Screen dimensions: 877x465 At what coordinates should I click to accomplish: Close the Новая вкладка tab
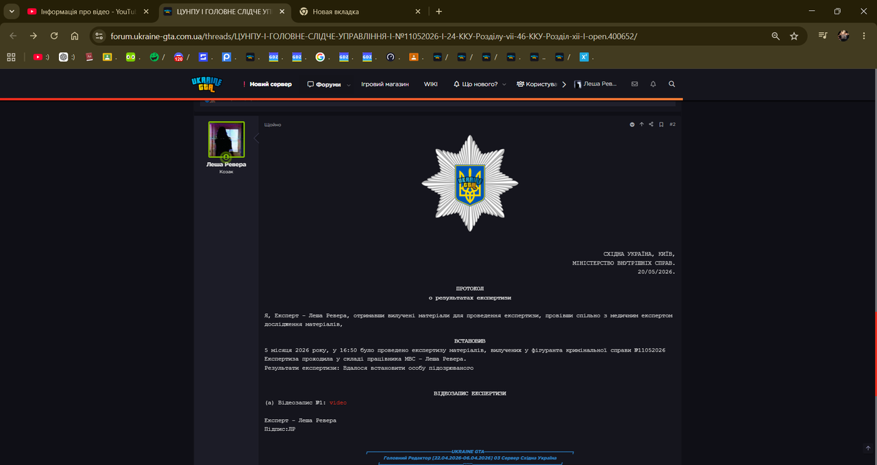418,12
